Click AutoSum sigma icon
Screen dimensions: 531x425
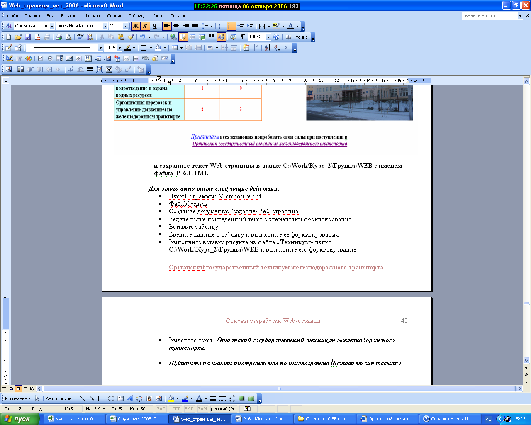tap(287, 48)
